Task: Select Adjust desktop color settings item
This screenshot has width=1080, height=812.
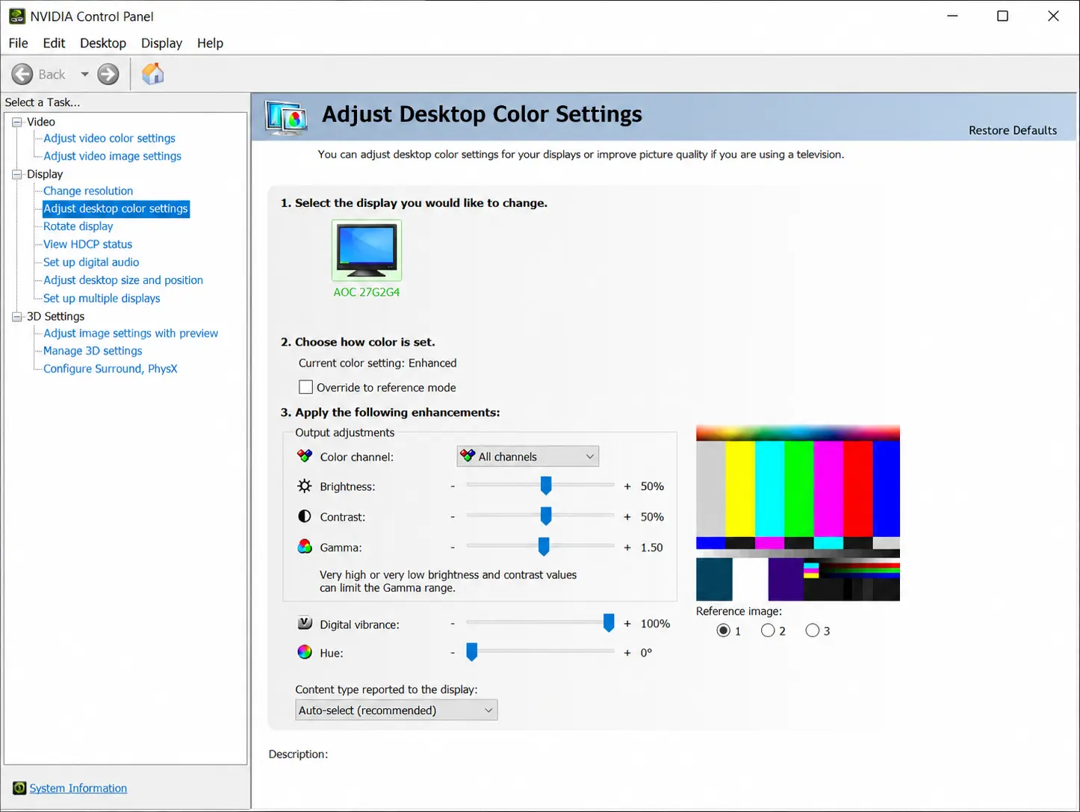Action: pyautogui.click(x=116, y=208)
